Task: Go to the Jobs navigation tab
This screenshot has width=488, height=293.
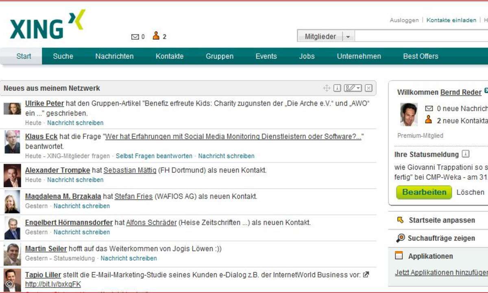Action: 307,56
